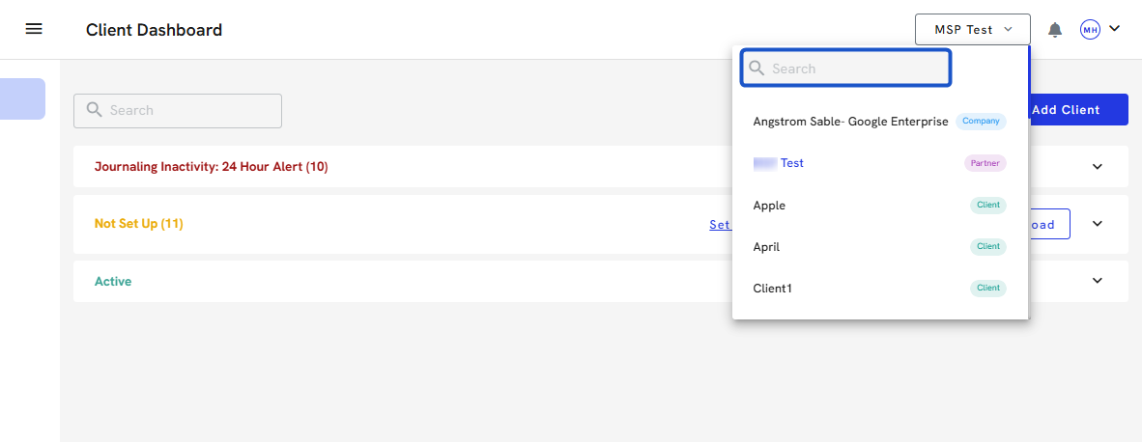Open the MSP Test account dropdown
The height and width of the screenshot is (442, 1142).
[x=972, y=30]
